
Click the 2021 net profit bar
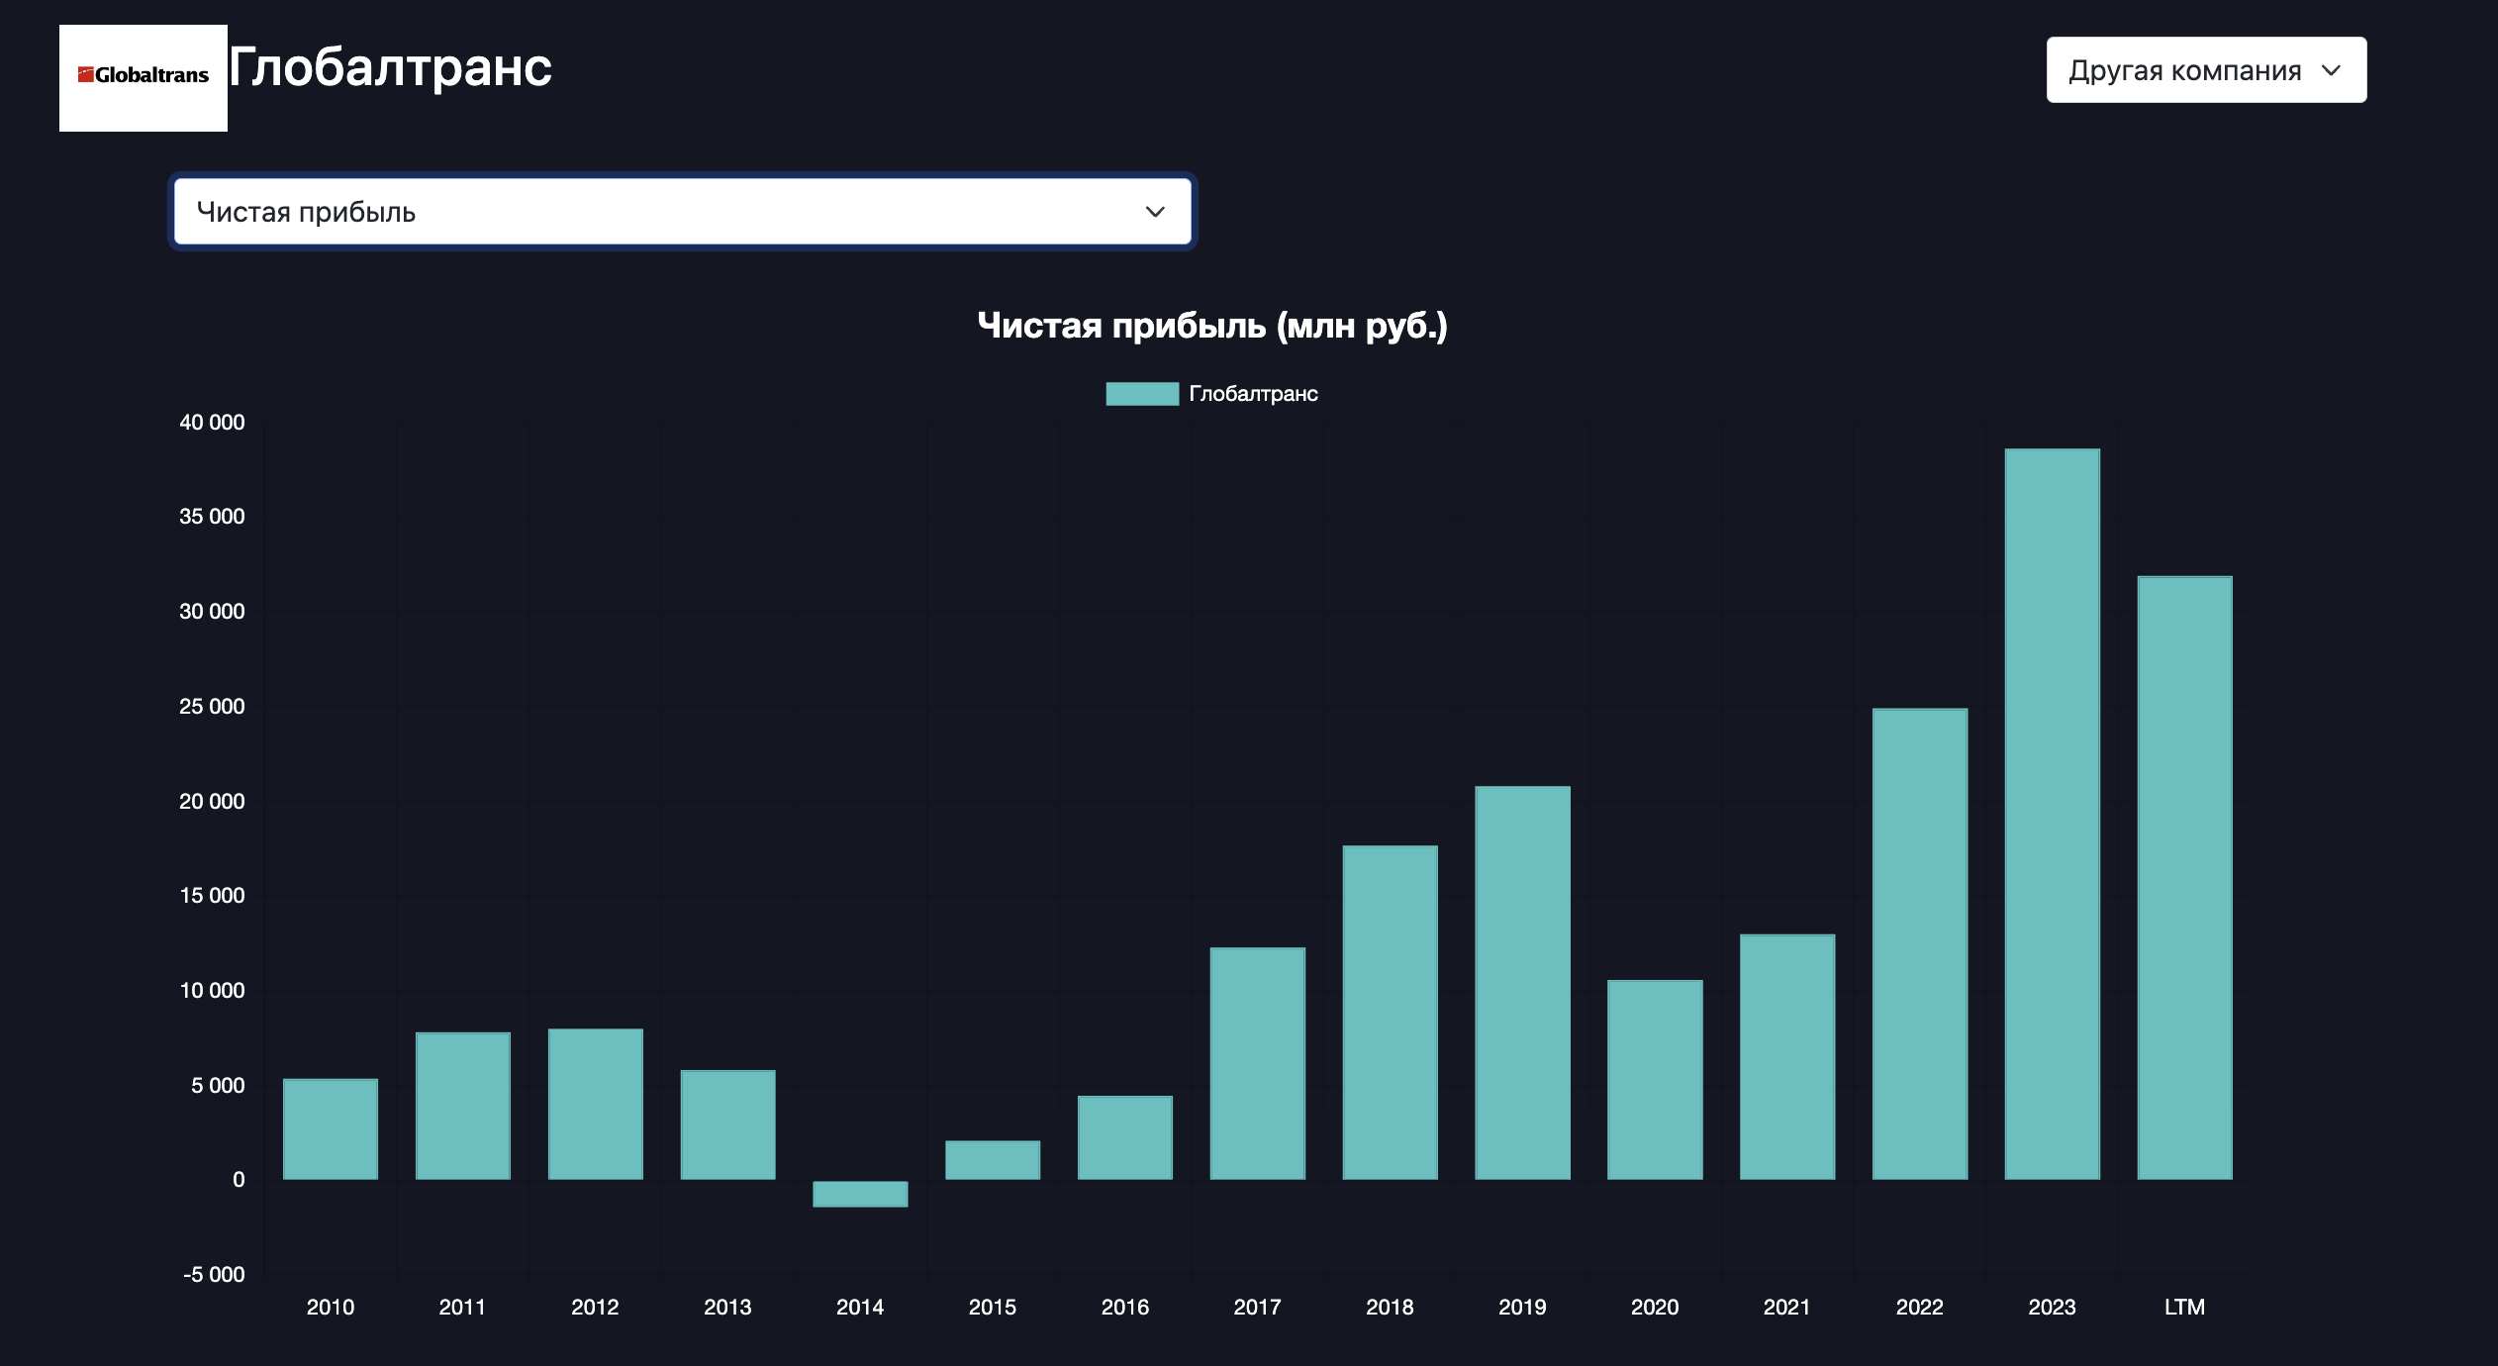(1787, 1057)
